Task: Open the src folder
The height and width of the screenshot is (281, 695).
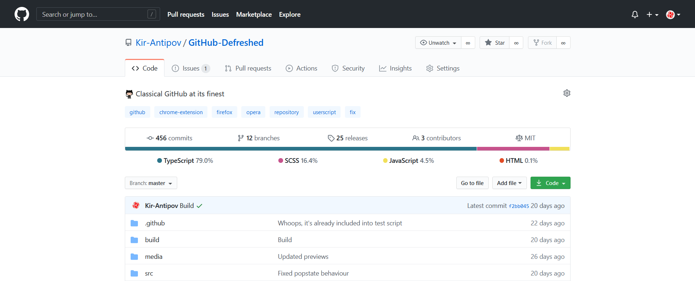Action: click(149, 273)
